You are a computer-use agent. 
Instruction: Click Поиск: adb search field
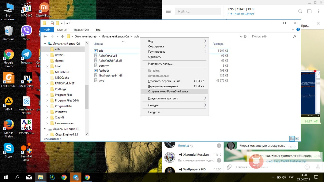tap(274, 36)
